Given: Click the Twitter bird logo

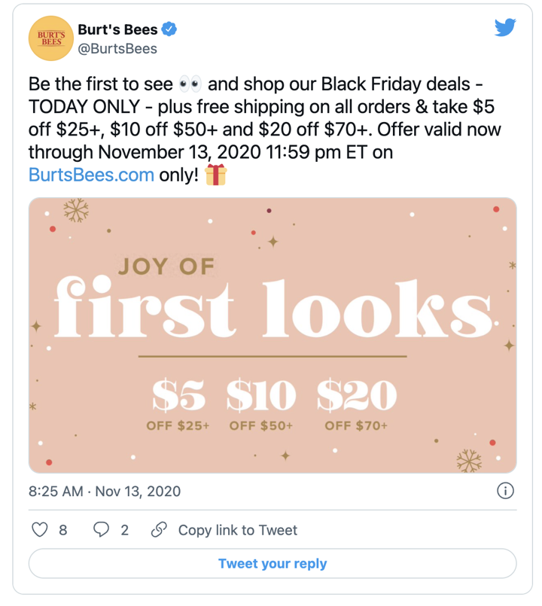Looking at the screenshot, I should click(x=505, y=27).
